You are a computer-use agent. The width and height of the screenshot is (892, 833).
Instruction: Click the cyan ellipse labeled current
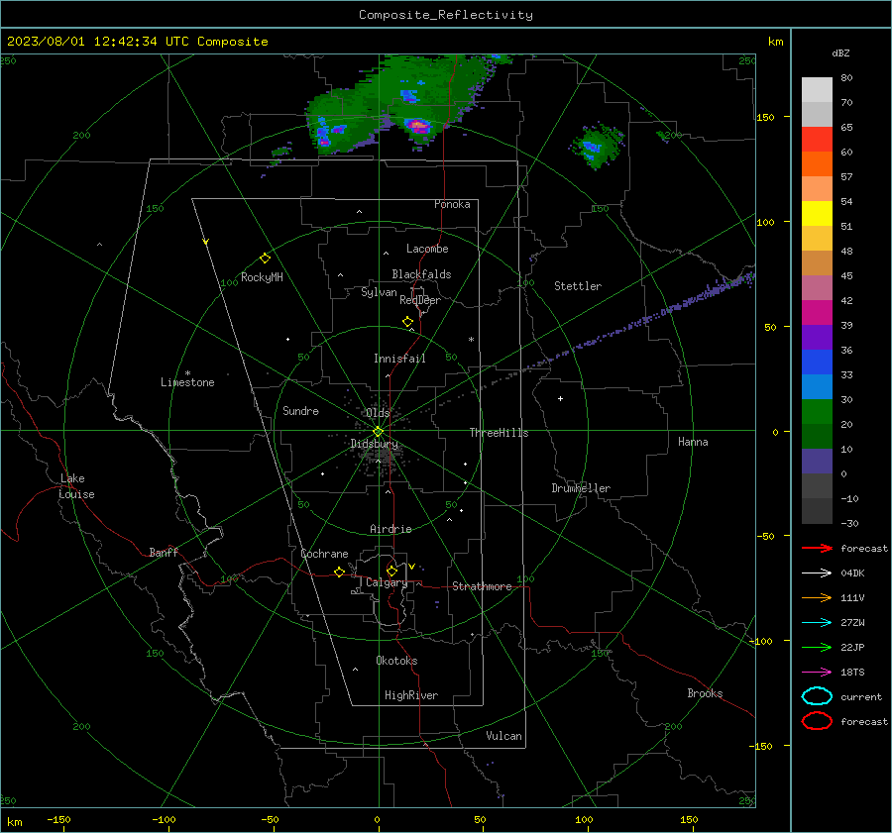(x=817, y=696)
